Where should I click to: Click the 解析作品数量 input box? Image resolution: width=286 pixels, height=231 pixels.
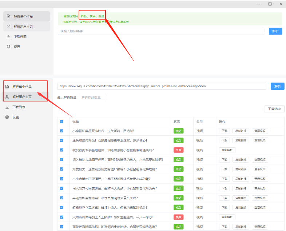(92, 97)
